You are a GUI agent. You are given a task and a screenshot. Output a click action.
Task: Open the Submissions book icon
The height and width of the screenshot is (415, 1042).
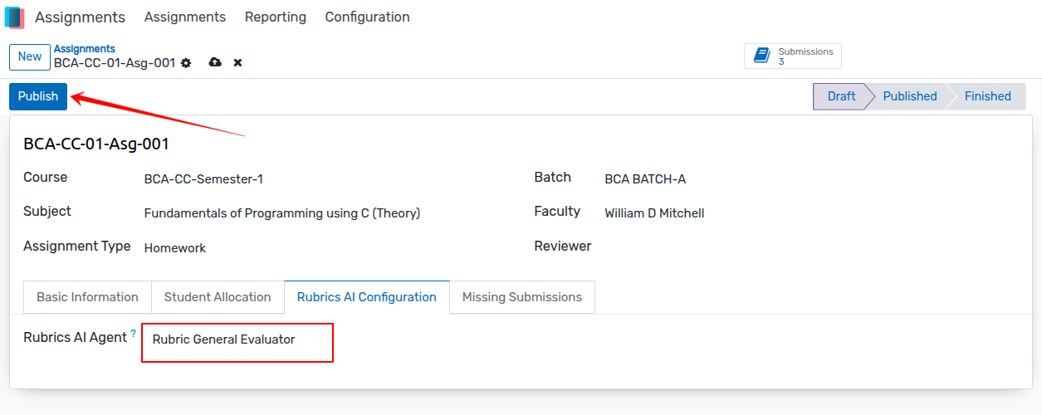761,56
